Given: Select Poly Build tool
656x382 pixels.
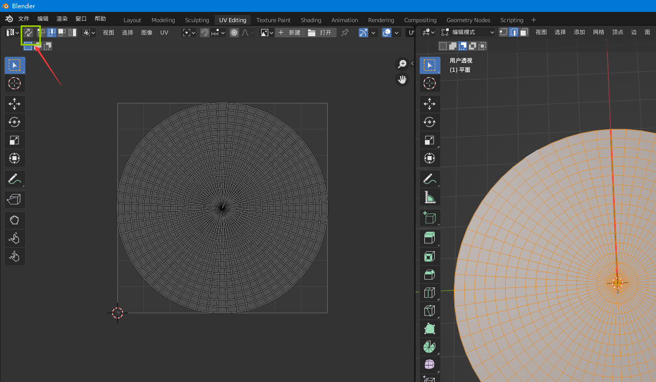Looking at the screenshot, I should 430,329.
